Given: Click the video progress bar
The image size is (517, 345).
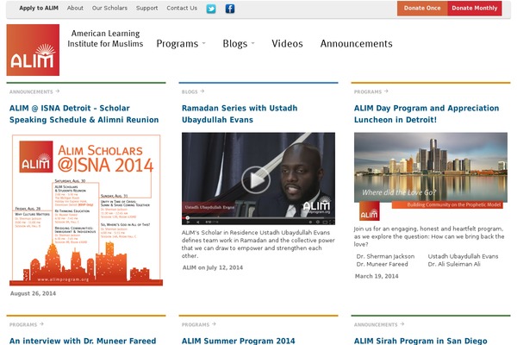Looking at the screenshot, I should (258, 218).
